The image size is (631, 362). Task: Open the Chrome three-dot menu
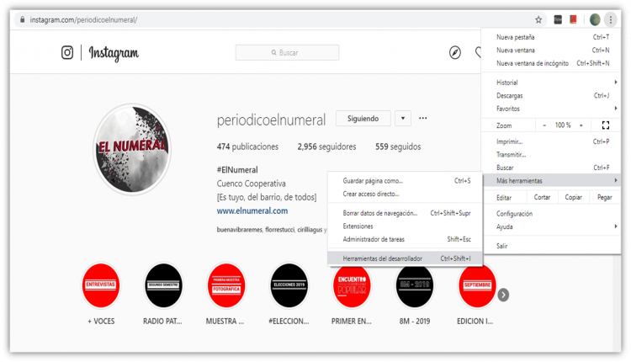(x=611, y=19)
